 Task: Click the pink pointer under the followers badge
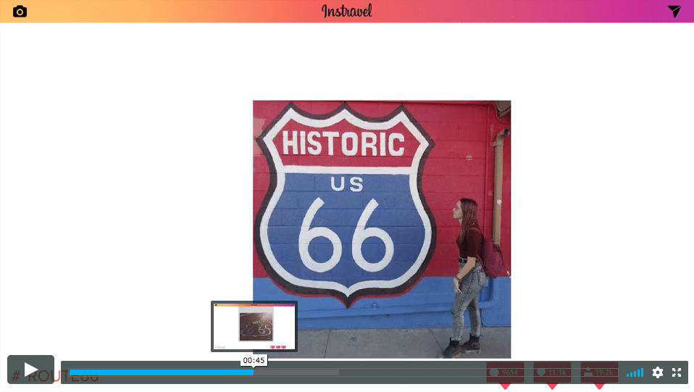pyautogui.click(x=599, y=386)
